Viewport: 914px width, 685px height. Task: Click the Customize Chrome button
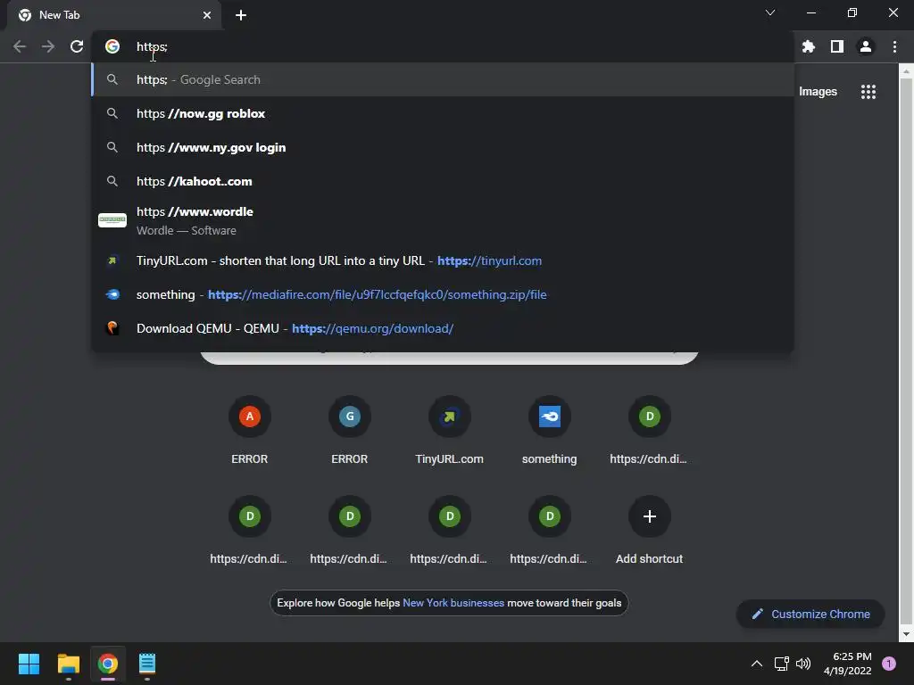pos(810,614)
